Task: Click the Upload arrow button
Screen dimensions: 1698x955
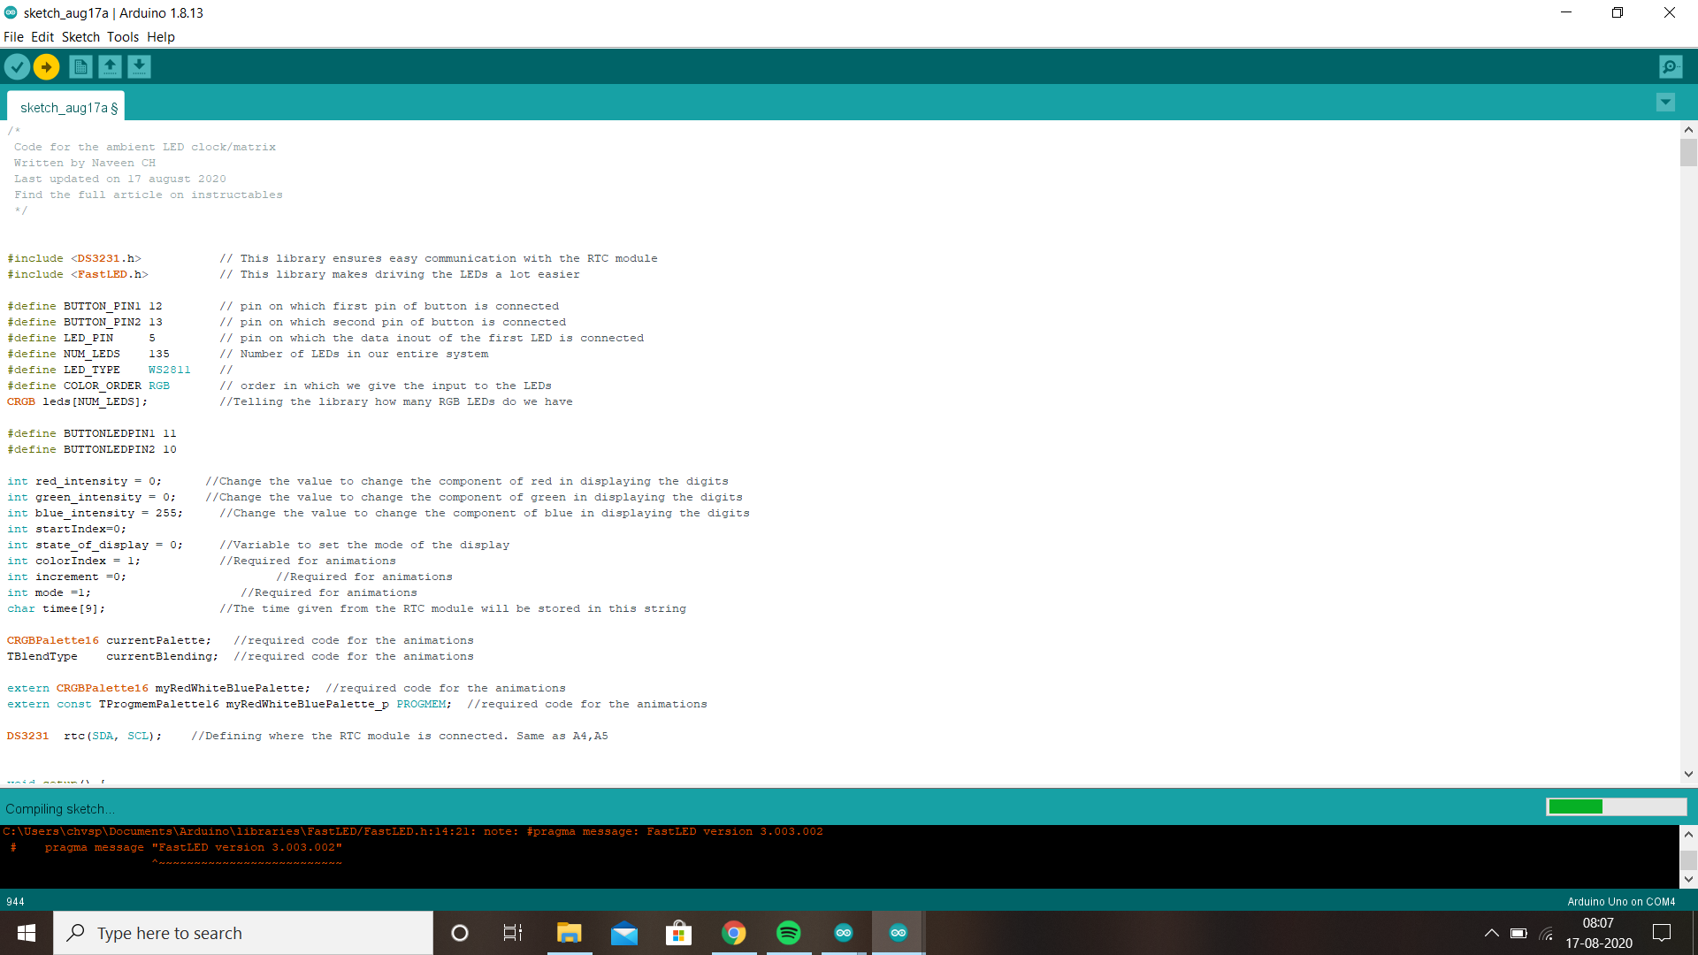Action: point(46,66)
